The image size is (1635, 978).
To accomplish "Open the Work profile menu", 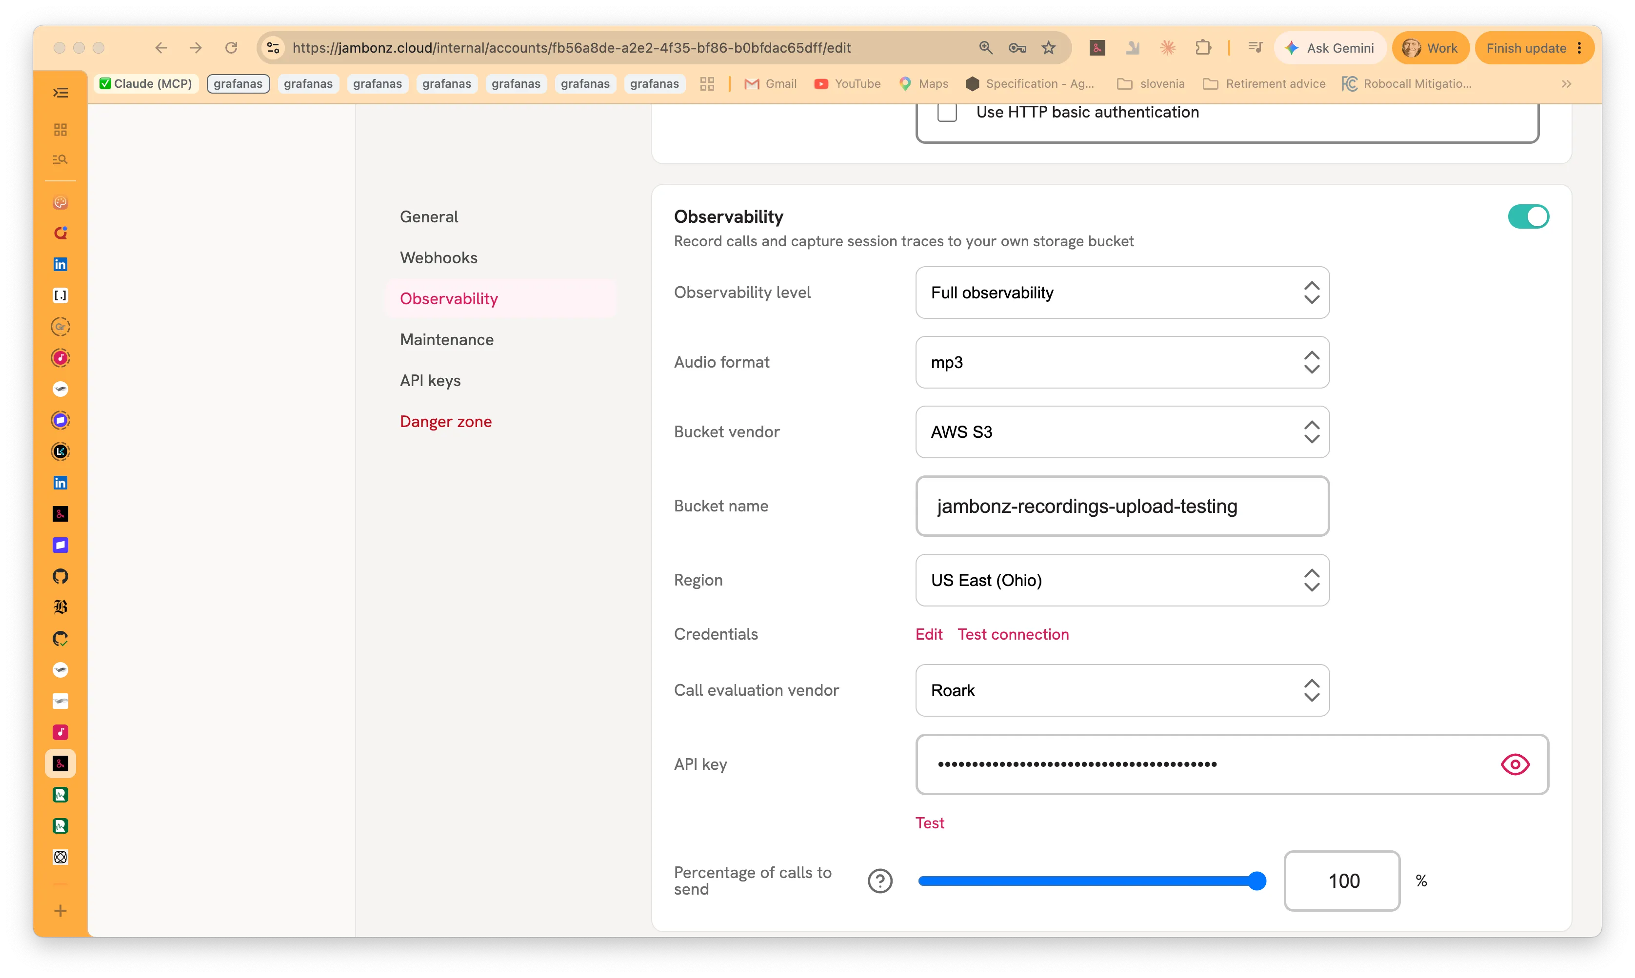I will 1430,47.
